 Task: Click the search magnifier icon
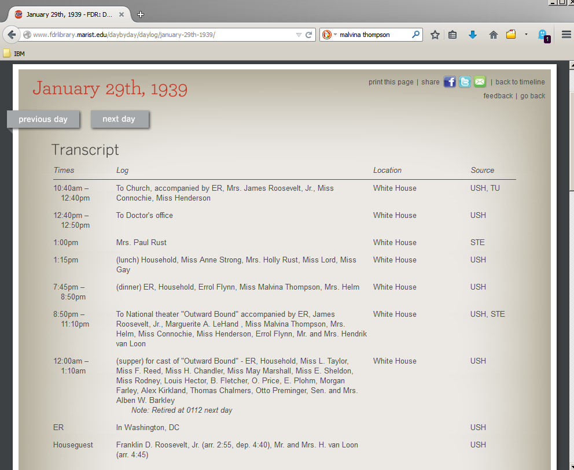(415, 34)
